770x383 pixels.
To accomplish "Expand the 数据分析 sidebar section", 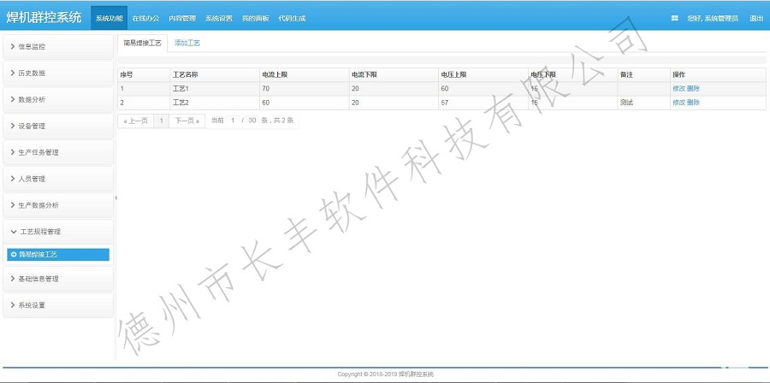I will pyautogui.click(x=57, y=99).
